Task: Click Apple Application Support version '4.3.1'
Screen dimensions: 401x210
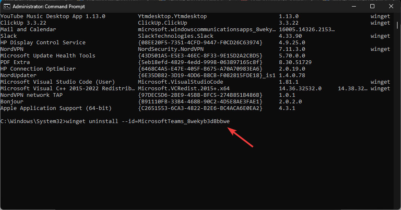Action: tap(287, 108)
